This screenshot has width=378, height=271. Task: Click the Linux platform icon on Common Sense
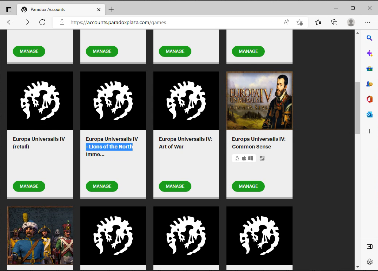point(237,158)
